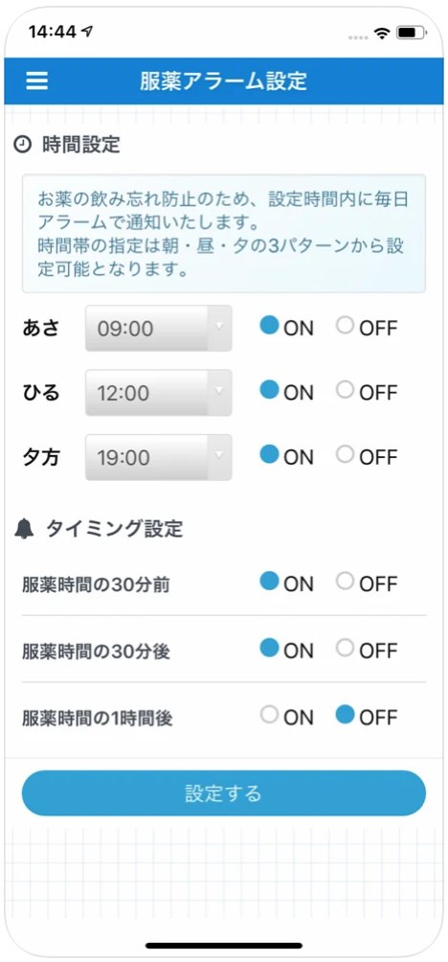
Task: Tap the clock icon beside 時間設定
Action: 22,145
